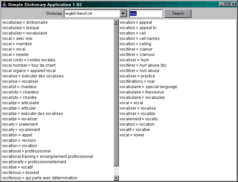Minimize the Simple Dictionary window
This screenshot has width=238, height=182.
click(222, 4)
